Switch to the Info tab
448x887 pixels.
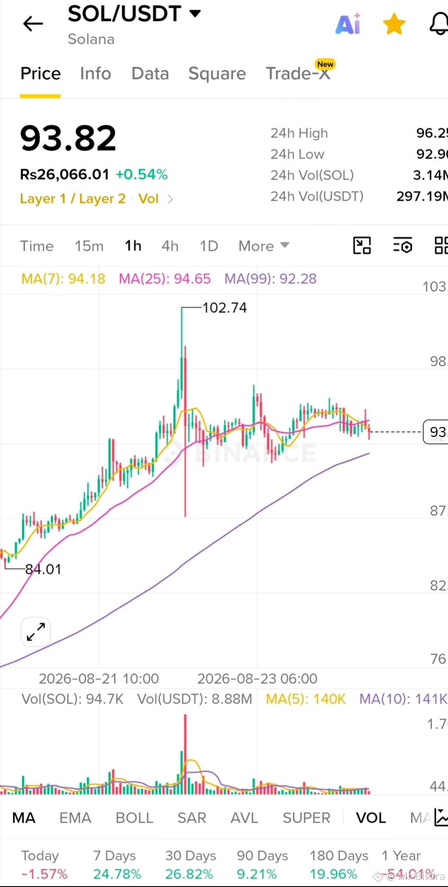coord(95,73)
